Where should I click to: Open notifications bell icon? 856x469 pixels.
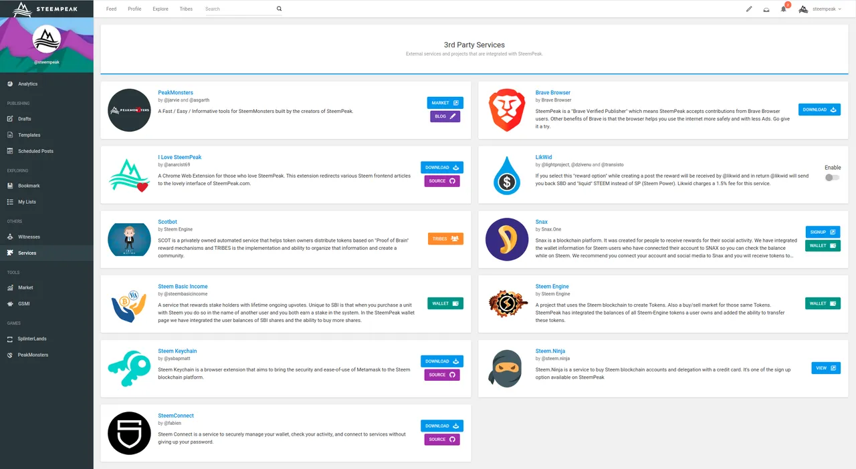pos(784,9)
